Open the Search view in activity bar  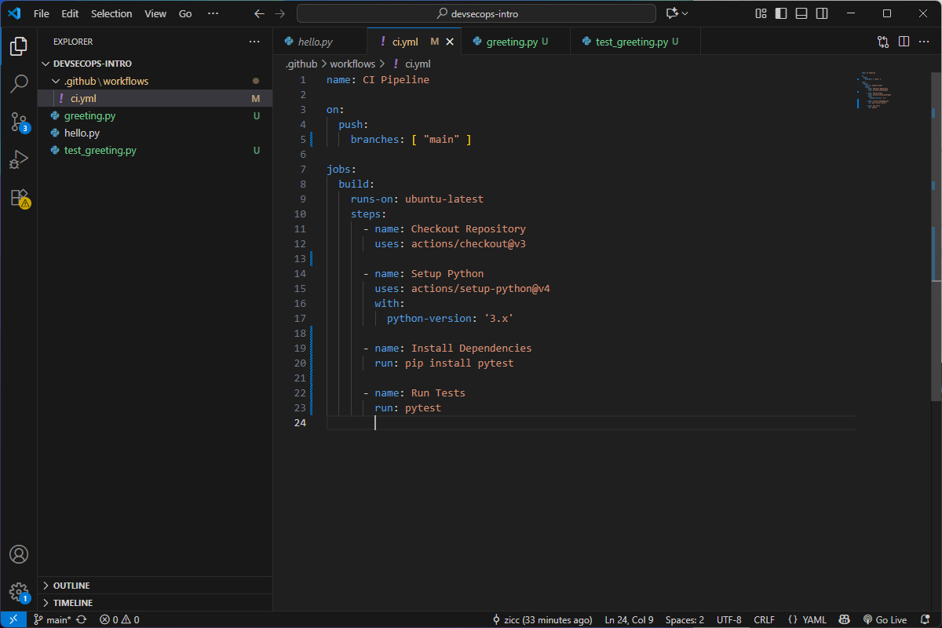(x=19, y=84)
